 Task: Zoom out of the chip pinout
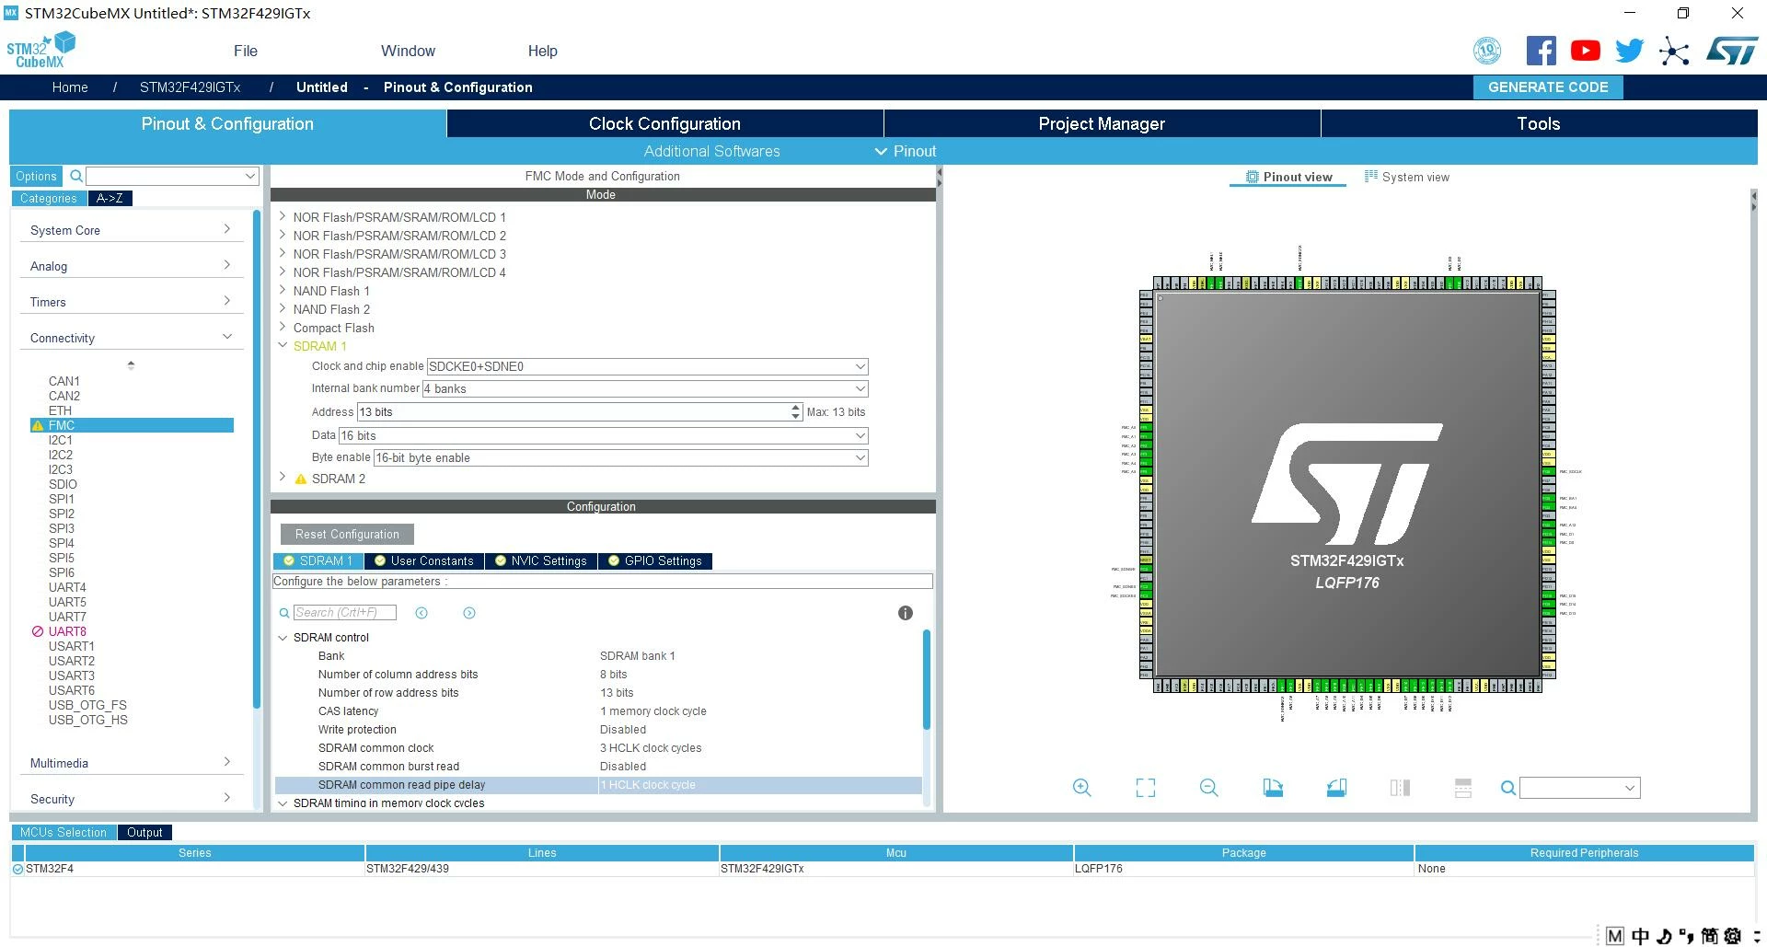pos(1209,788)
